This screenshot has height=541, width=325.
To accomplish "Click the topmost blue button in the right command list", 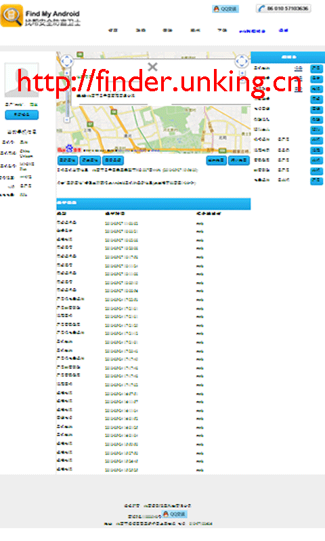I will pos(316,68).
